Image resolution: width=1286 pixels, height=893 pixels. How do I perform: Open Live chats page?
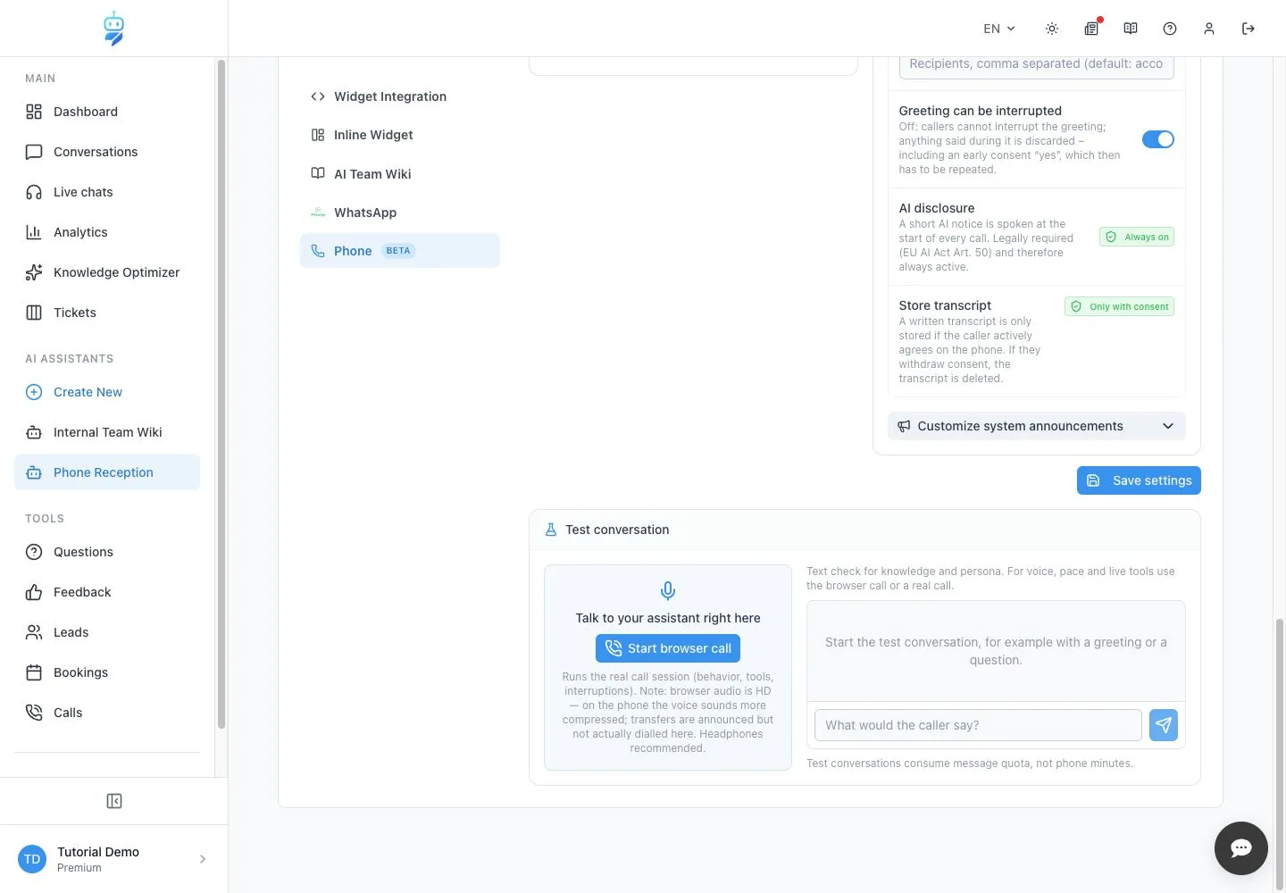point(107,192)
